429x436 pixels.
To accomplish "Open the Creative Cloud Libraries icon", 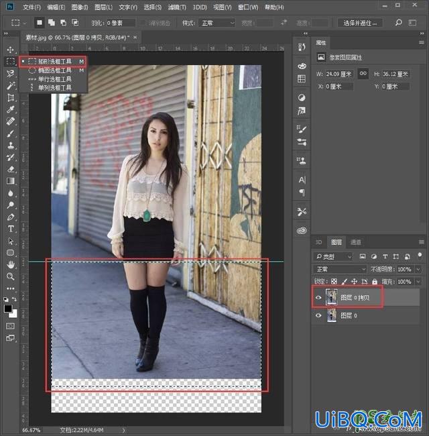I will tap(302, 231).
